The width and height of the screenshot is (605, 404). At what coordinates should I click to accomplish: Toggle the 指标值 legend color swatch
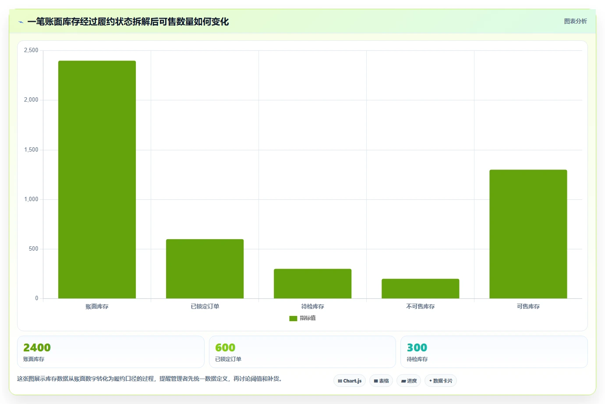click(x=293, y=319)
